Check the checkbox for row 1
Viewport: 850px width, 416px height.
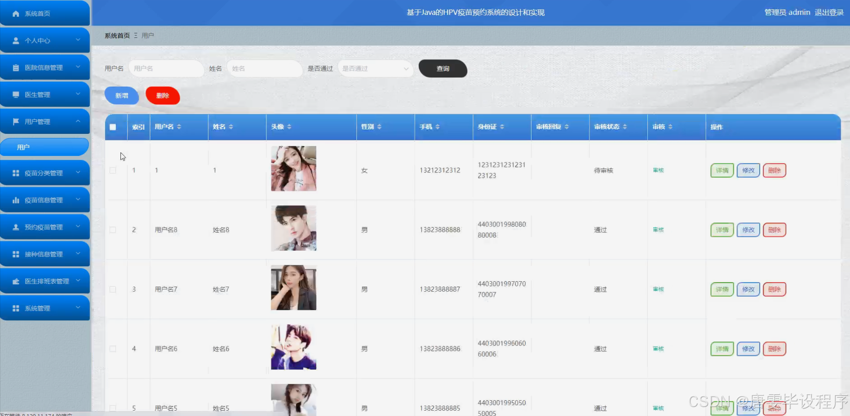click(113, 170)
